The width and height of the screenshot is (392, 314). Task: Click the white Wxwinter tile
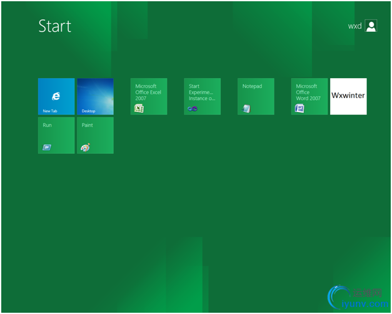348,96
